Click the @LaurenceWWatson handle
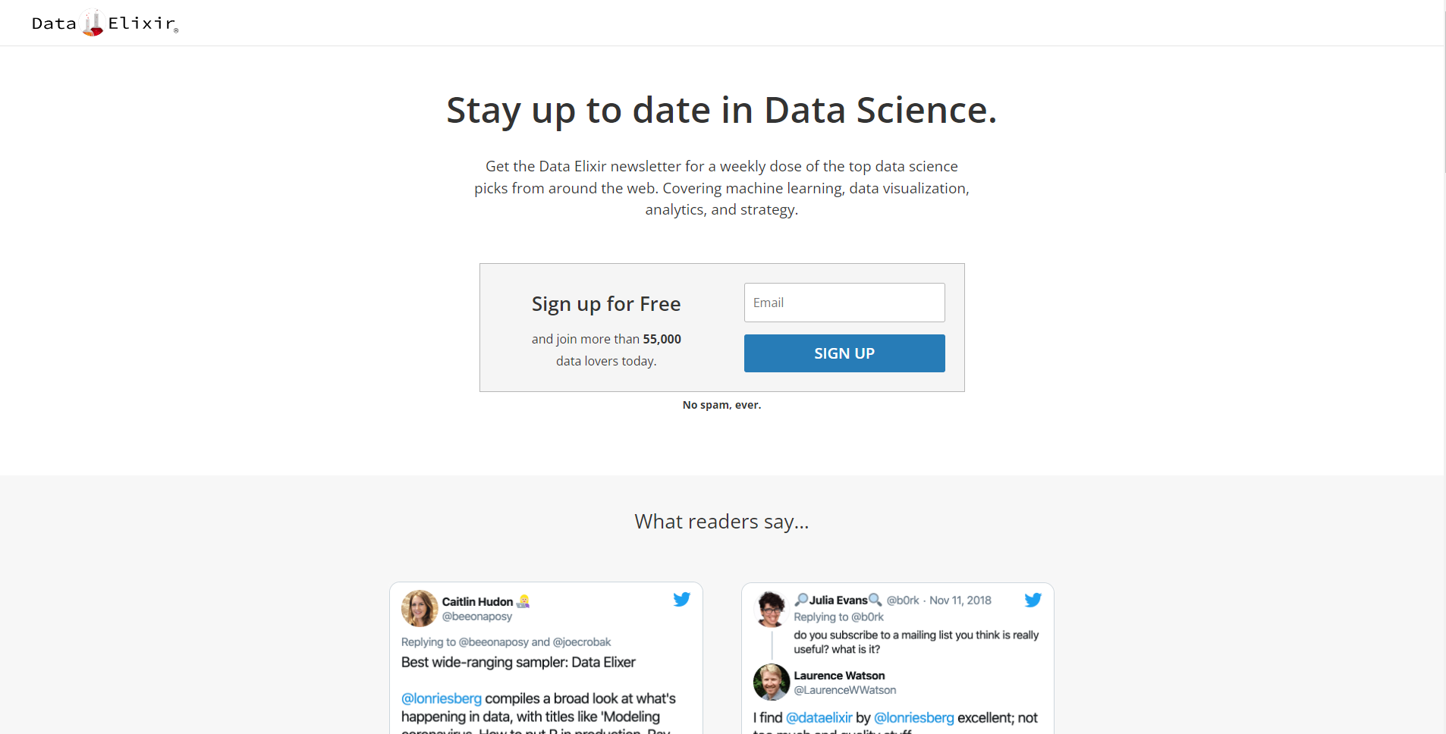 pyautogui.click(x=845, y=690)
